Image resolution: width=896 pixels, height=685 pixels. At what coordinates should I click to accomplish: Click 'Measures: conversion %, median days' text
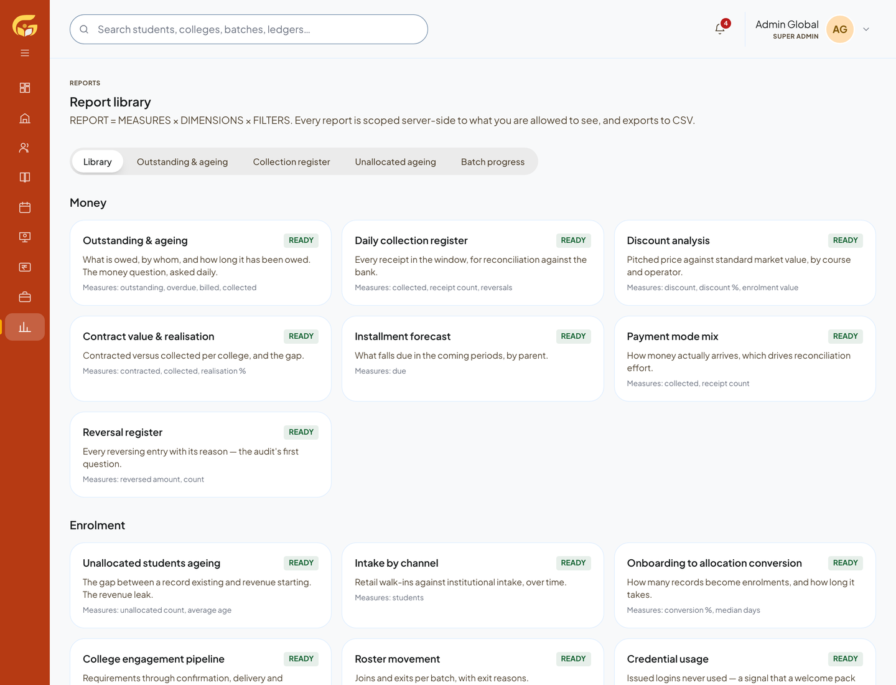[x=694, y=610]
